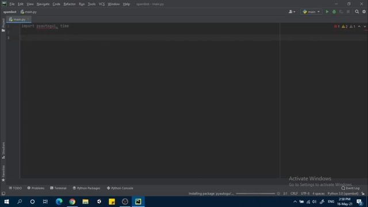368x207 pixels.
Task: Change 4 spaces indent setting
Action: pyautogui.click(x=319, y=194)
